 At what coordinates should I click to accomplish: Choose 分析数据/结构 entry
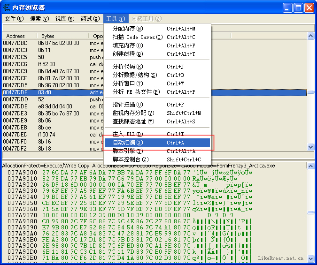tap(157, 75)
